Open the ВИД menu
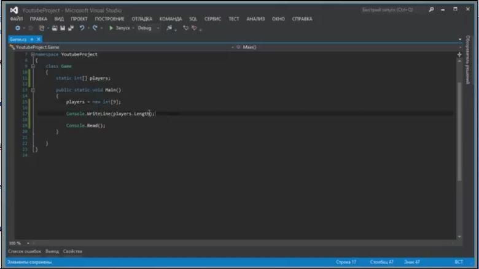 click(59, 19)
